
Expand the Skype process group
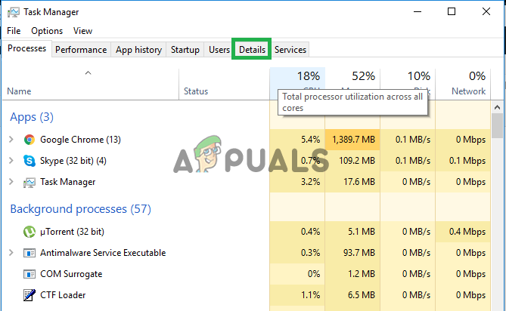[11, 161]
